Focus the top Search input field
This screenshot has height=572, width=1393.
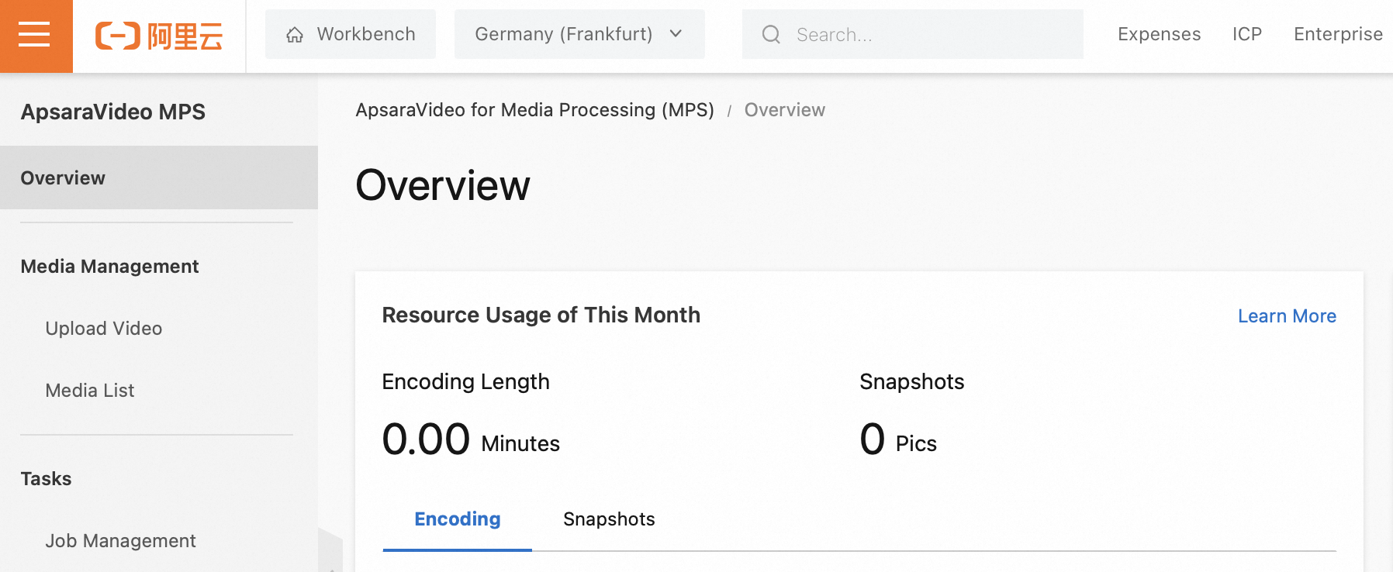click(931, 34)
